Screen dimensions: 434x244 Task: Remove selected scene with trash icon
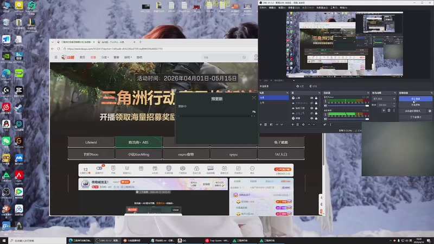[x=265, y=125]
